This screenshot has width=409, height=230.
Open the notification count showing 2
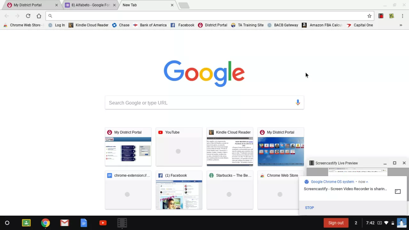coord(356,223)
